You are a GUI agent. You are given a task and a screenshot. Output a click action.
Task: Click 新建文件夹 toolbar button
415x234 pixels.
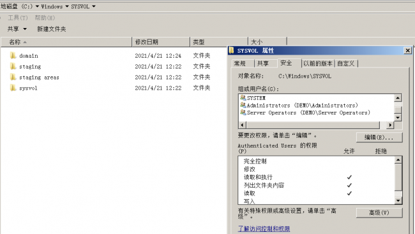pyautogui.click(x=52, y=29)
